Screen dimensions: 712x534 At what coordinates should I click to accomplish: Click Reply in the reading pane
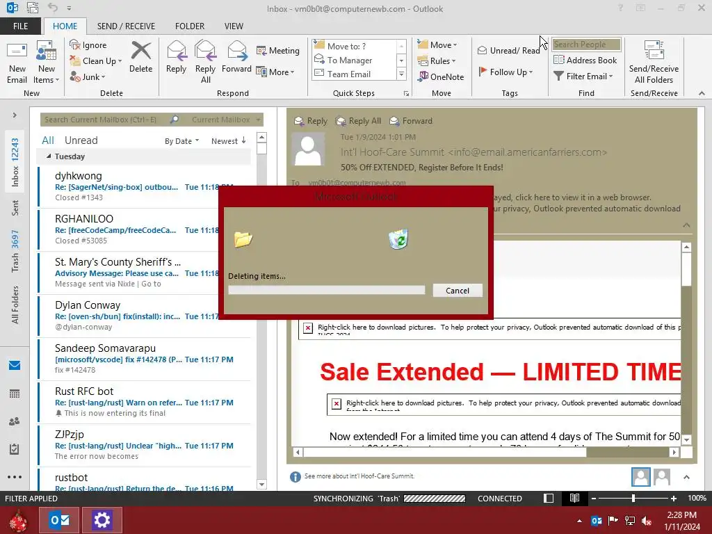coord(311,121)
